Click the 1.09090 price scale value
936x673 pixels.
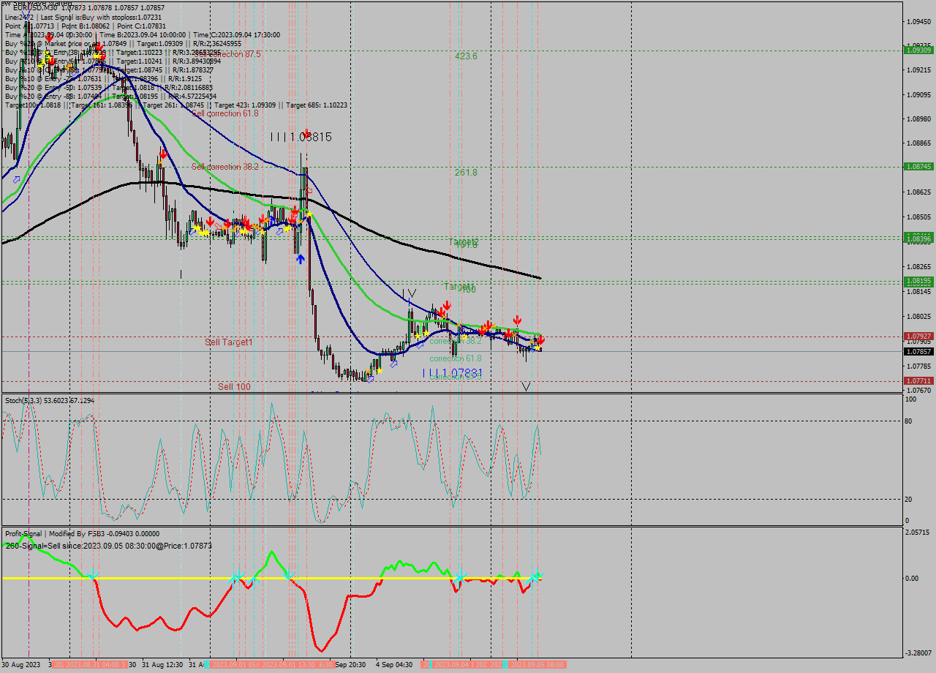[x=918, y=94]
